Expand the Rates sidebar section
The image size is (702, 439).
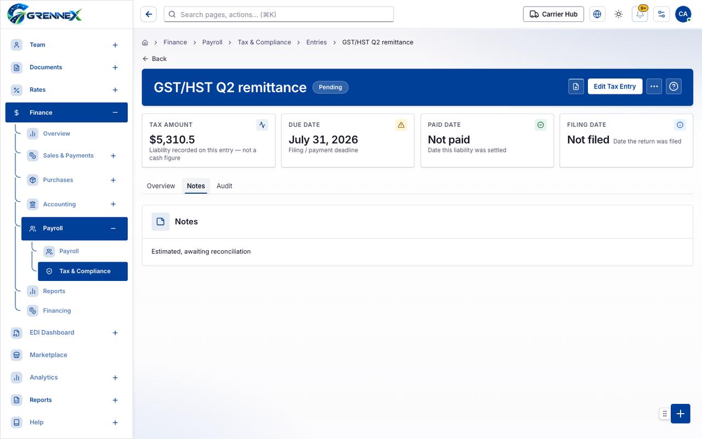[115, 90]
